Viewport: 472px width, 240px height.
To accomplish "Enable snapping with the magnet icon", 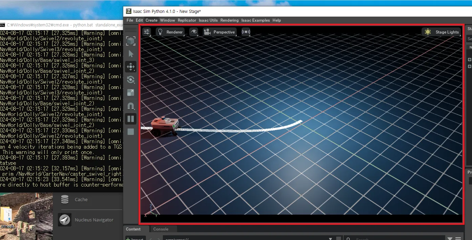I will [131, 106].
